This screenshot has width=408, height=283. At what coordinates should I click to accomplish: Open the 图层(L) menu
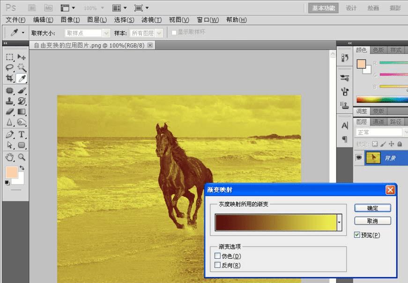pos(97,20)
